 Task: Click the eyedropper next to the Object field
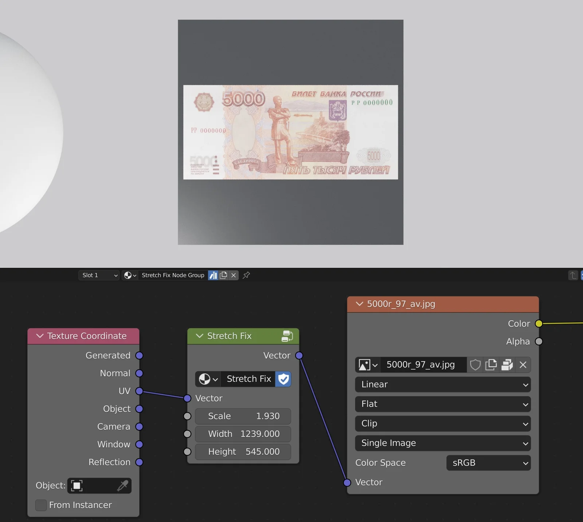124,486
